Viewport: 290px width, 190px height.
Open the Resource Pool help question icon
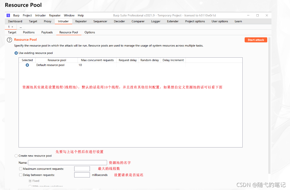[9, 40]
